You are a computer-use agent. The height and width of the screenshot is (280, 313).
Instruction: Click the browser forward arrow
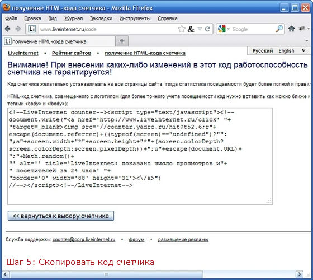tap(18, 29)
